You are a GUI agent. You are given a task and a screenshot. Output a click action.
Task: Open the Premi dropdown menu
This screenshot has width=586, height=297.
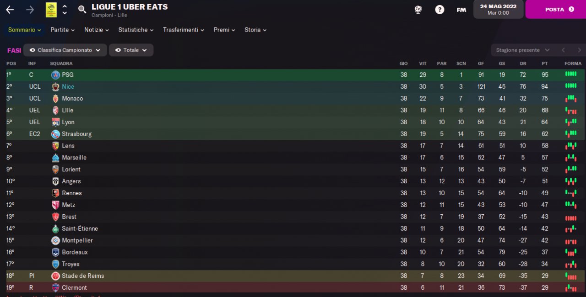224,30
